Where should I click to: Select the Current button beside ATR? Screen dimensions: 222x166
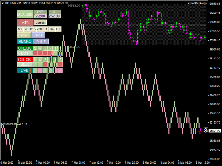pos(40,23)
